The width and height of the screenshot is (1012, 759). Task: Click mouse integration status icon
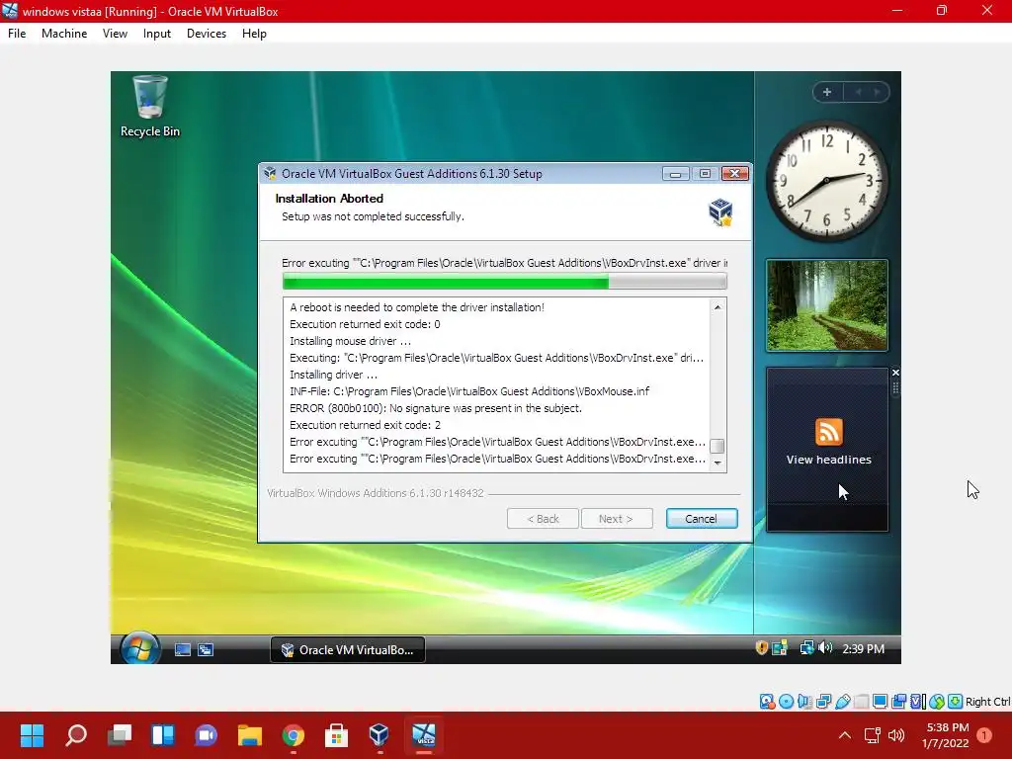pos(937,702)
